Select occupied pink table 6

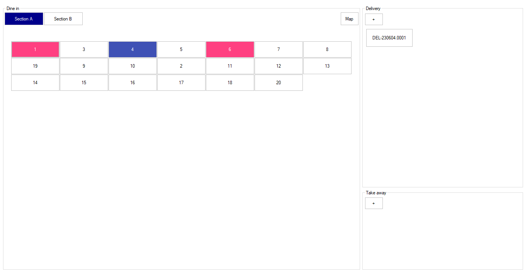230,49
